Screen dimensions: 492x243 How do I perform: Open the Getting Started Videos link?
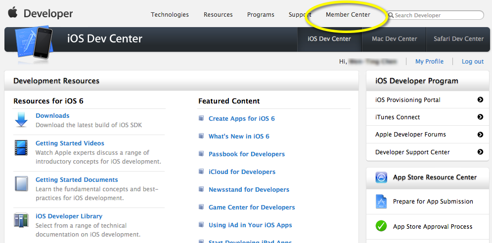[x=70, y=143]
